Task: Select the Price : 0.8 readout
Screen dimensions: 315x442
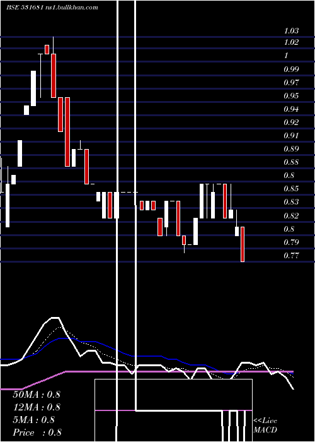Action: click(x=37, y=433)
